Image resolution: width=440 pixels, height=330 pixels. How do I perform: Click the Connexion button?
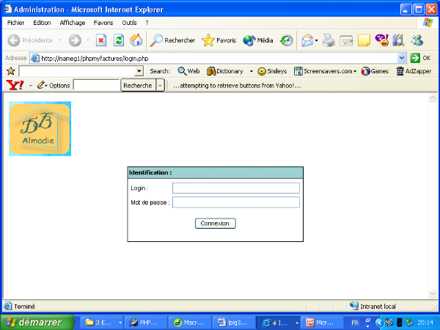click(215, 224)
